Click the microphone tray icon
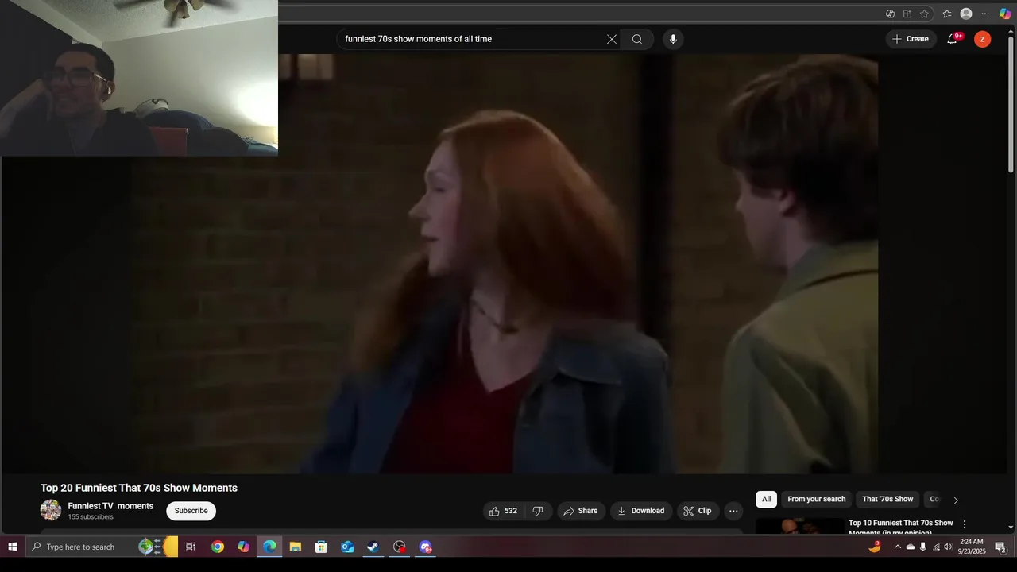The image size is (1017, 572). coord(922,547)
